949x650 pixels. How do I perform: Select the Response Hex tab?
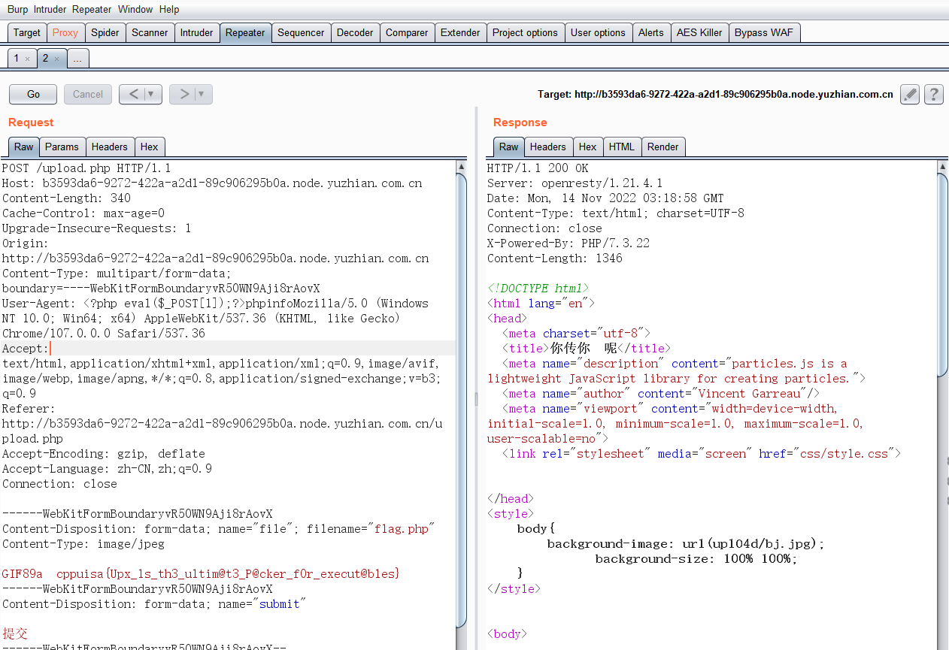tap(588, 147)
